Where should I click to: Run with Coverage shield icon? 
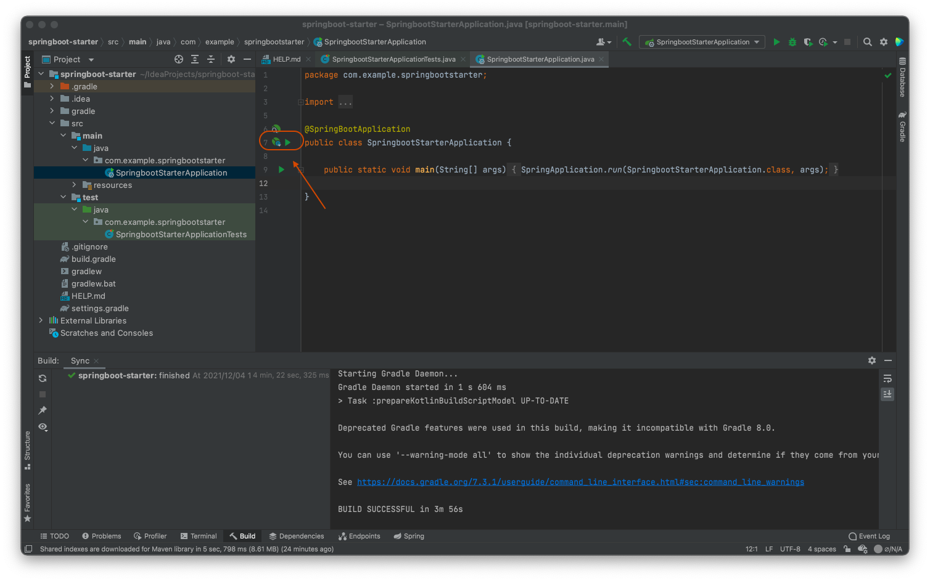tap(808, 42)
